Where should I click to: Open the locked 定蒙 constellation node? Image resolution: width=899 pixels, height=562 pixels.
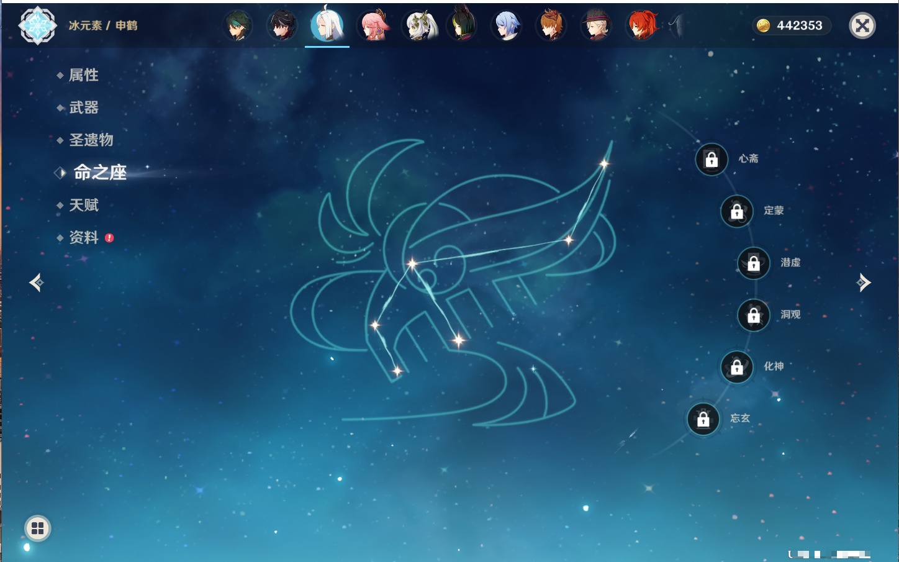737,212
